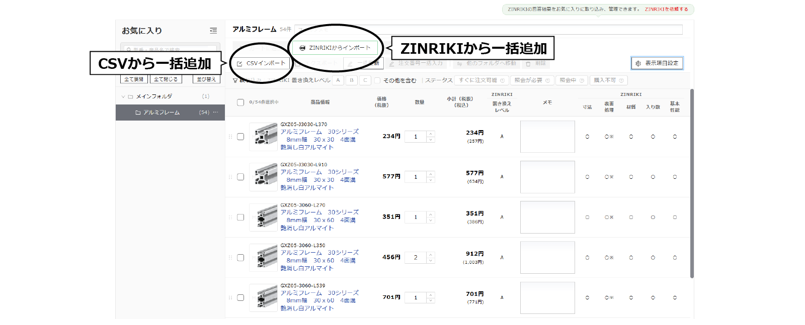
Task: Open the help icon beside 購入不可
Action: [x=621, y=80]
